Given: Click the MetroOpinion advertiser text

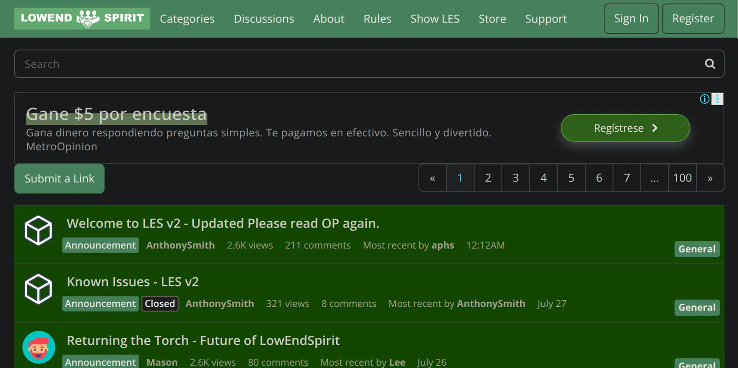Looking at the screenshot, I should click(62, 147).
